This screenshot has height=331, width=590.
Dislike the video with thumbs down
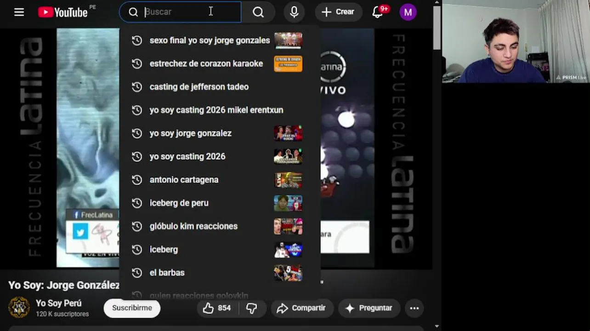251,308
